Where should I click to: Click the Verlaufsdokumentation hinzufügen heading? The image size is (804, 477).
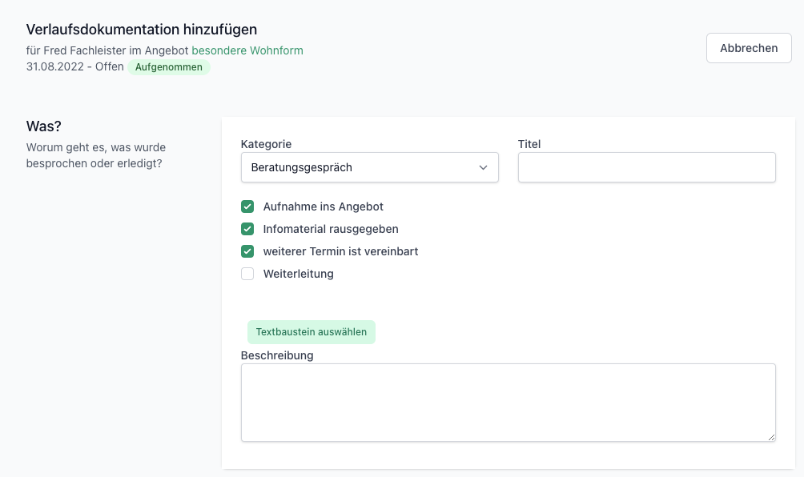(x=142, y=30)
